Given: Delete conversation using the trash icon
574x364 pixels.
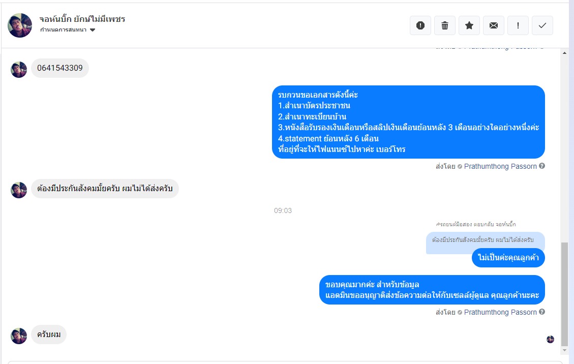Looking at the screenshot, I should coord(445,25).
